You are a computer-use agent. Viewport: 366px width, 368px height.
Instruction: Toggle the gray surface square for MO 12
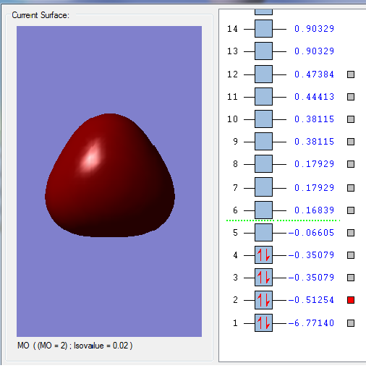coord(351,74)
